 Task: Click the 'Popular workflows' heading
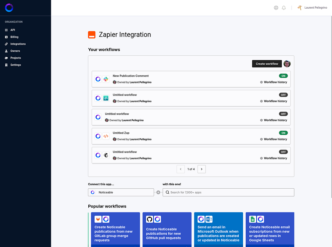(x=107, y=207)
